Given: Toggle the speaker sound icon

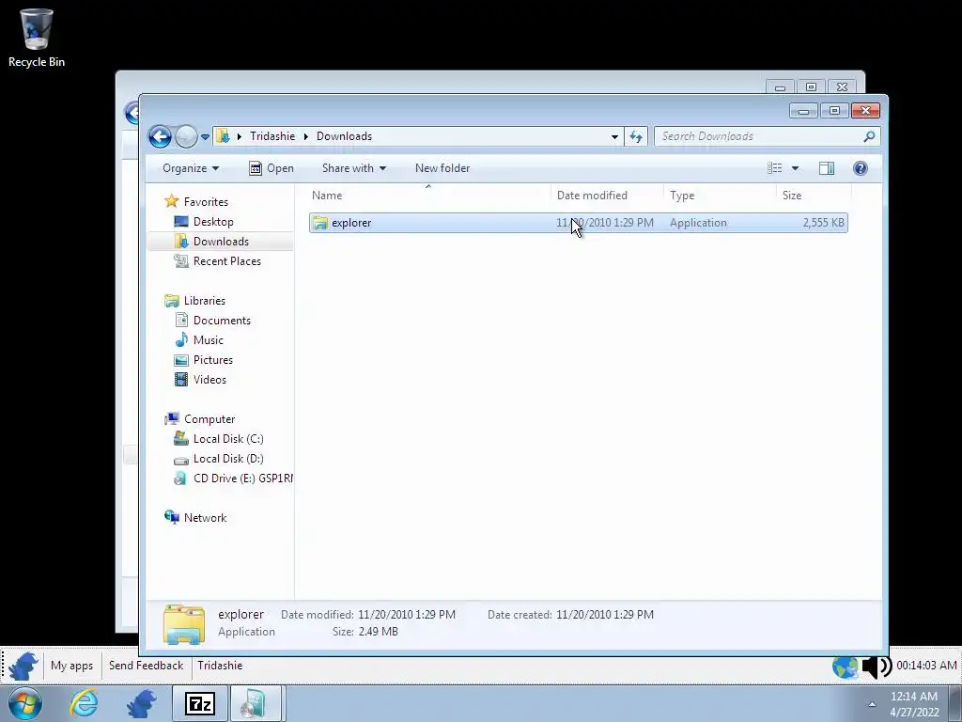Looking at the screenshot, I should [877, 667].
